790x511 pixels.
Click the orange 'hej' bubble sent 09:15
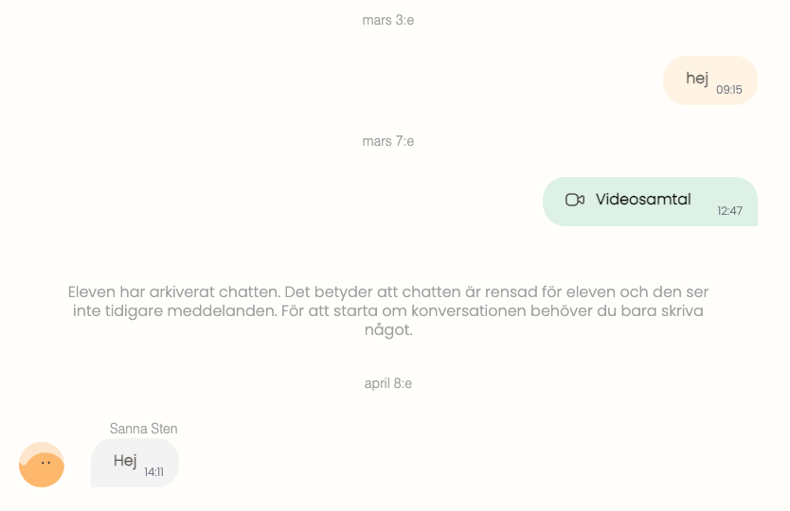point(709,80)
